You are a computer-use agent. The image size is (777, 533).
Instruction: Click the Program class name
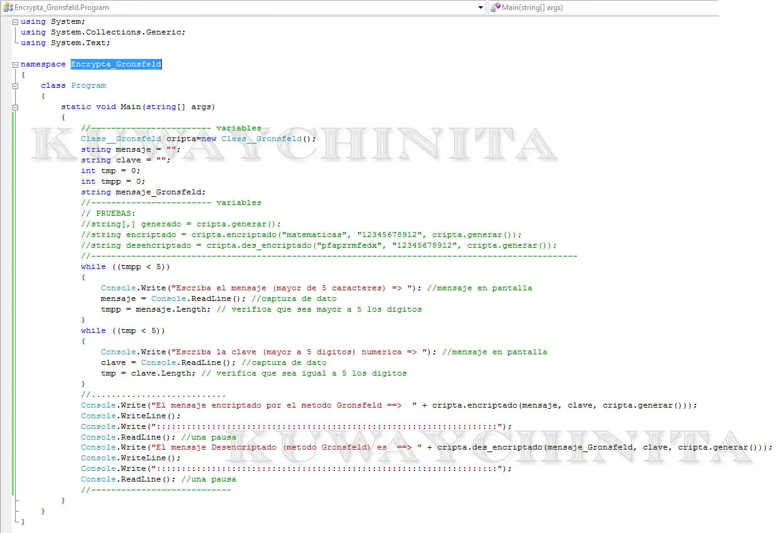click(x=88, y=85)
